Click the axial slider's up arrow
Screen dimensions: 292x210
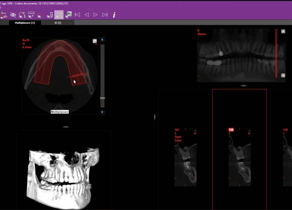coord(102,39)
